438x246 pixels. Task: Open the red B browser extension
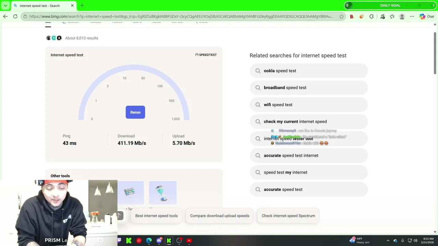pyautogui.click(x=351, y=16)
